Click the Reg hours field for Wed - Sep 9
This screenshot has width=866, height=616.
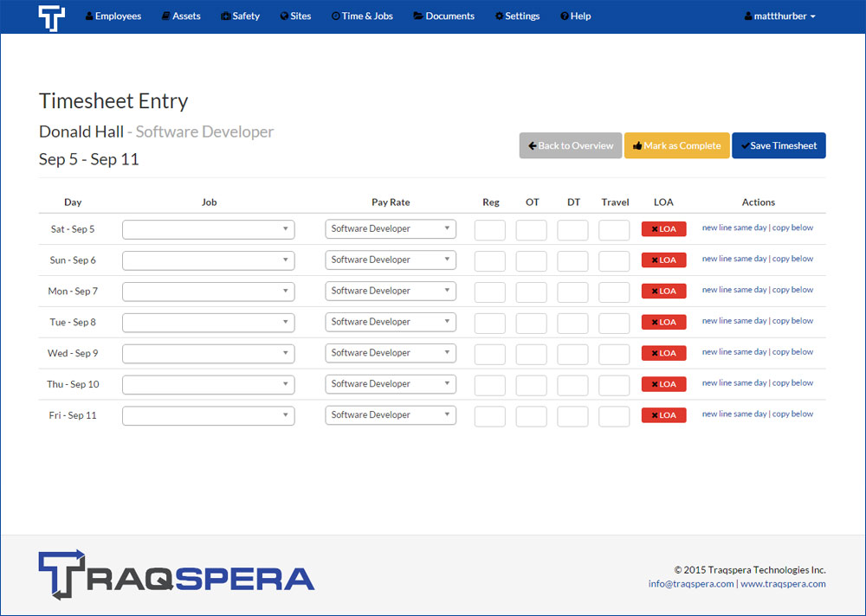[490, 353]
